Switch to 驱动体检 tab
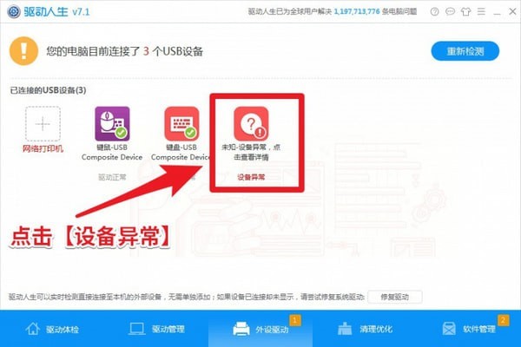The image size is (521, 347). click(52, 330)
